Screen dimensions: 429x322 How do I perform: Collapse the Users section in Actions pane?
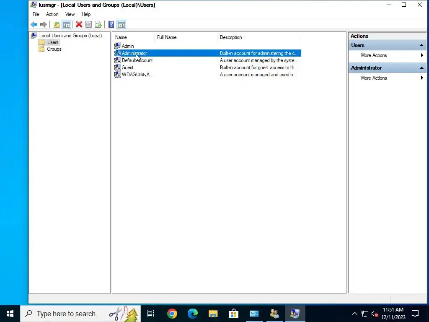421,45
